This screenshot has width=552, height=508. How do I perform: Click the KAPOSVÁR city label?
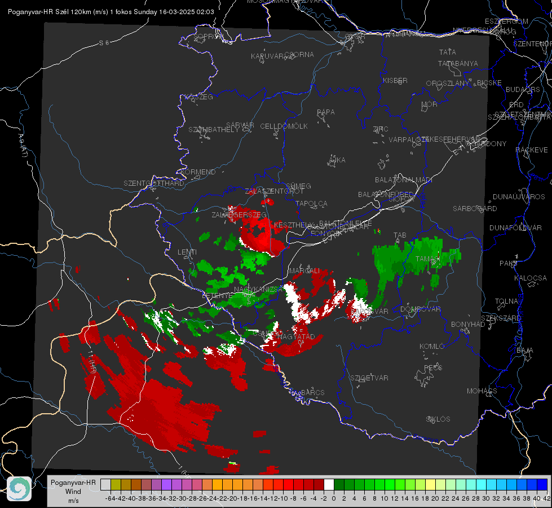click(370, 311)
